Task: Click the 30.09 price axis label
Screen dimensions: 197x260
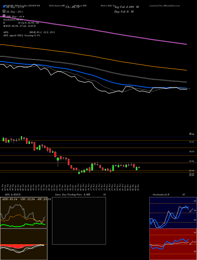Action: (x=191, y=152)
